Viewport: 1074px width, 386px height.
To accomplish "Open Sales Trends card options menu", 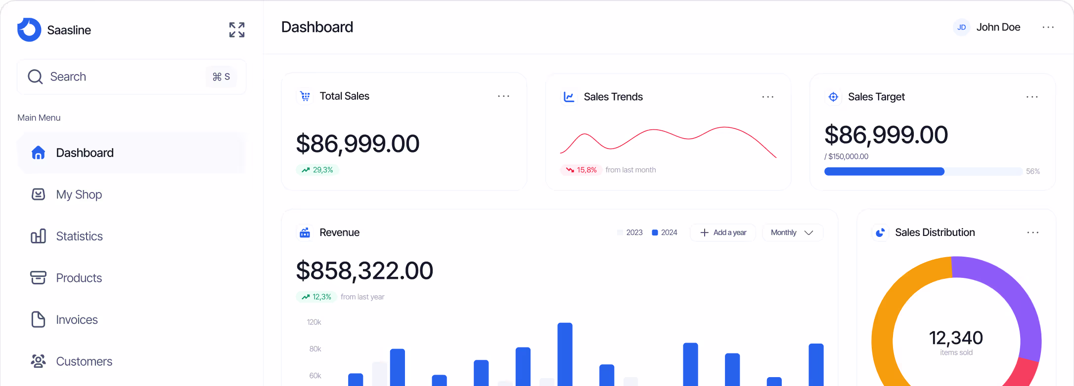I will (x=767, y=97).
